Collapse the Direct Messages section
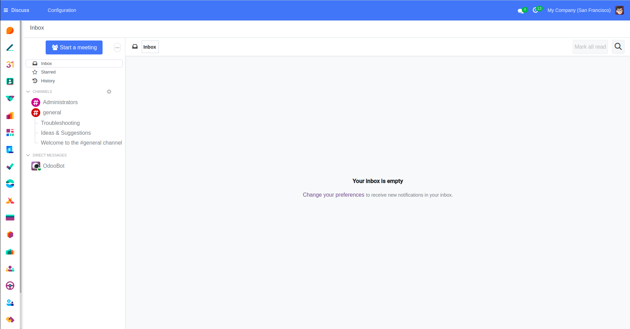 tap(28, 155)
